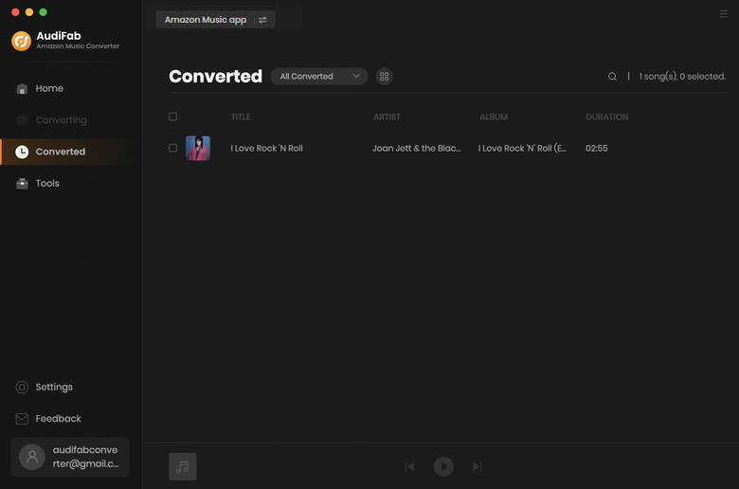This screenshot has height=489, width=739.
Task: Sort by DURATION column header
Action: coord(607,117)
